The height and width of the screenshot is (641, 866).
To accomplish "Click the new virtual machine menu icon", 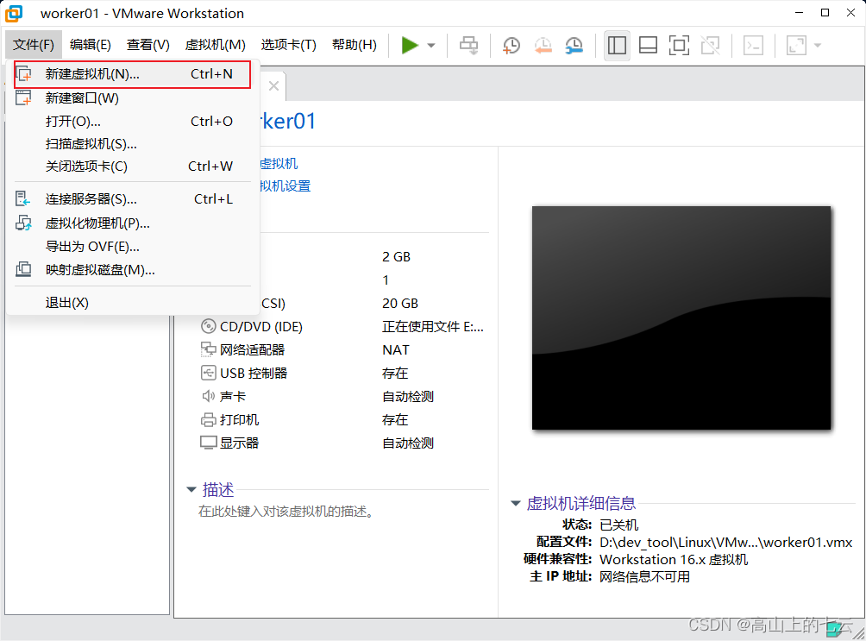I will tap(24, 74).
